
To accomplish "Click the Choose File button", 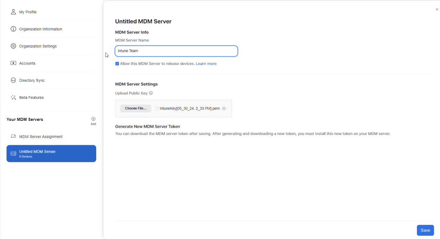I will tap(135, 108).
